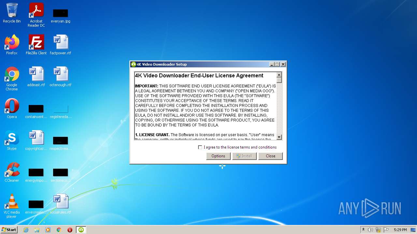Select the 4K Video Downloader taskbar button
417x234 pixels.
click(x=81, y=230)
